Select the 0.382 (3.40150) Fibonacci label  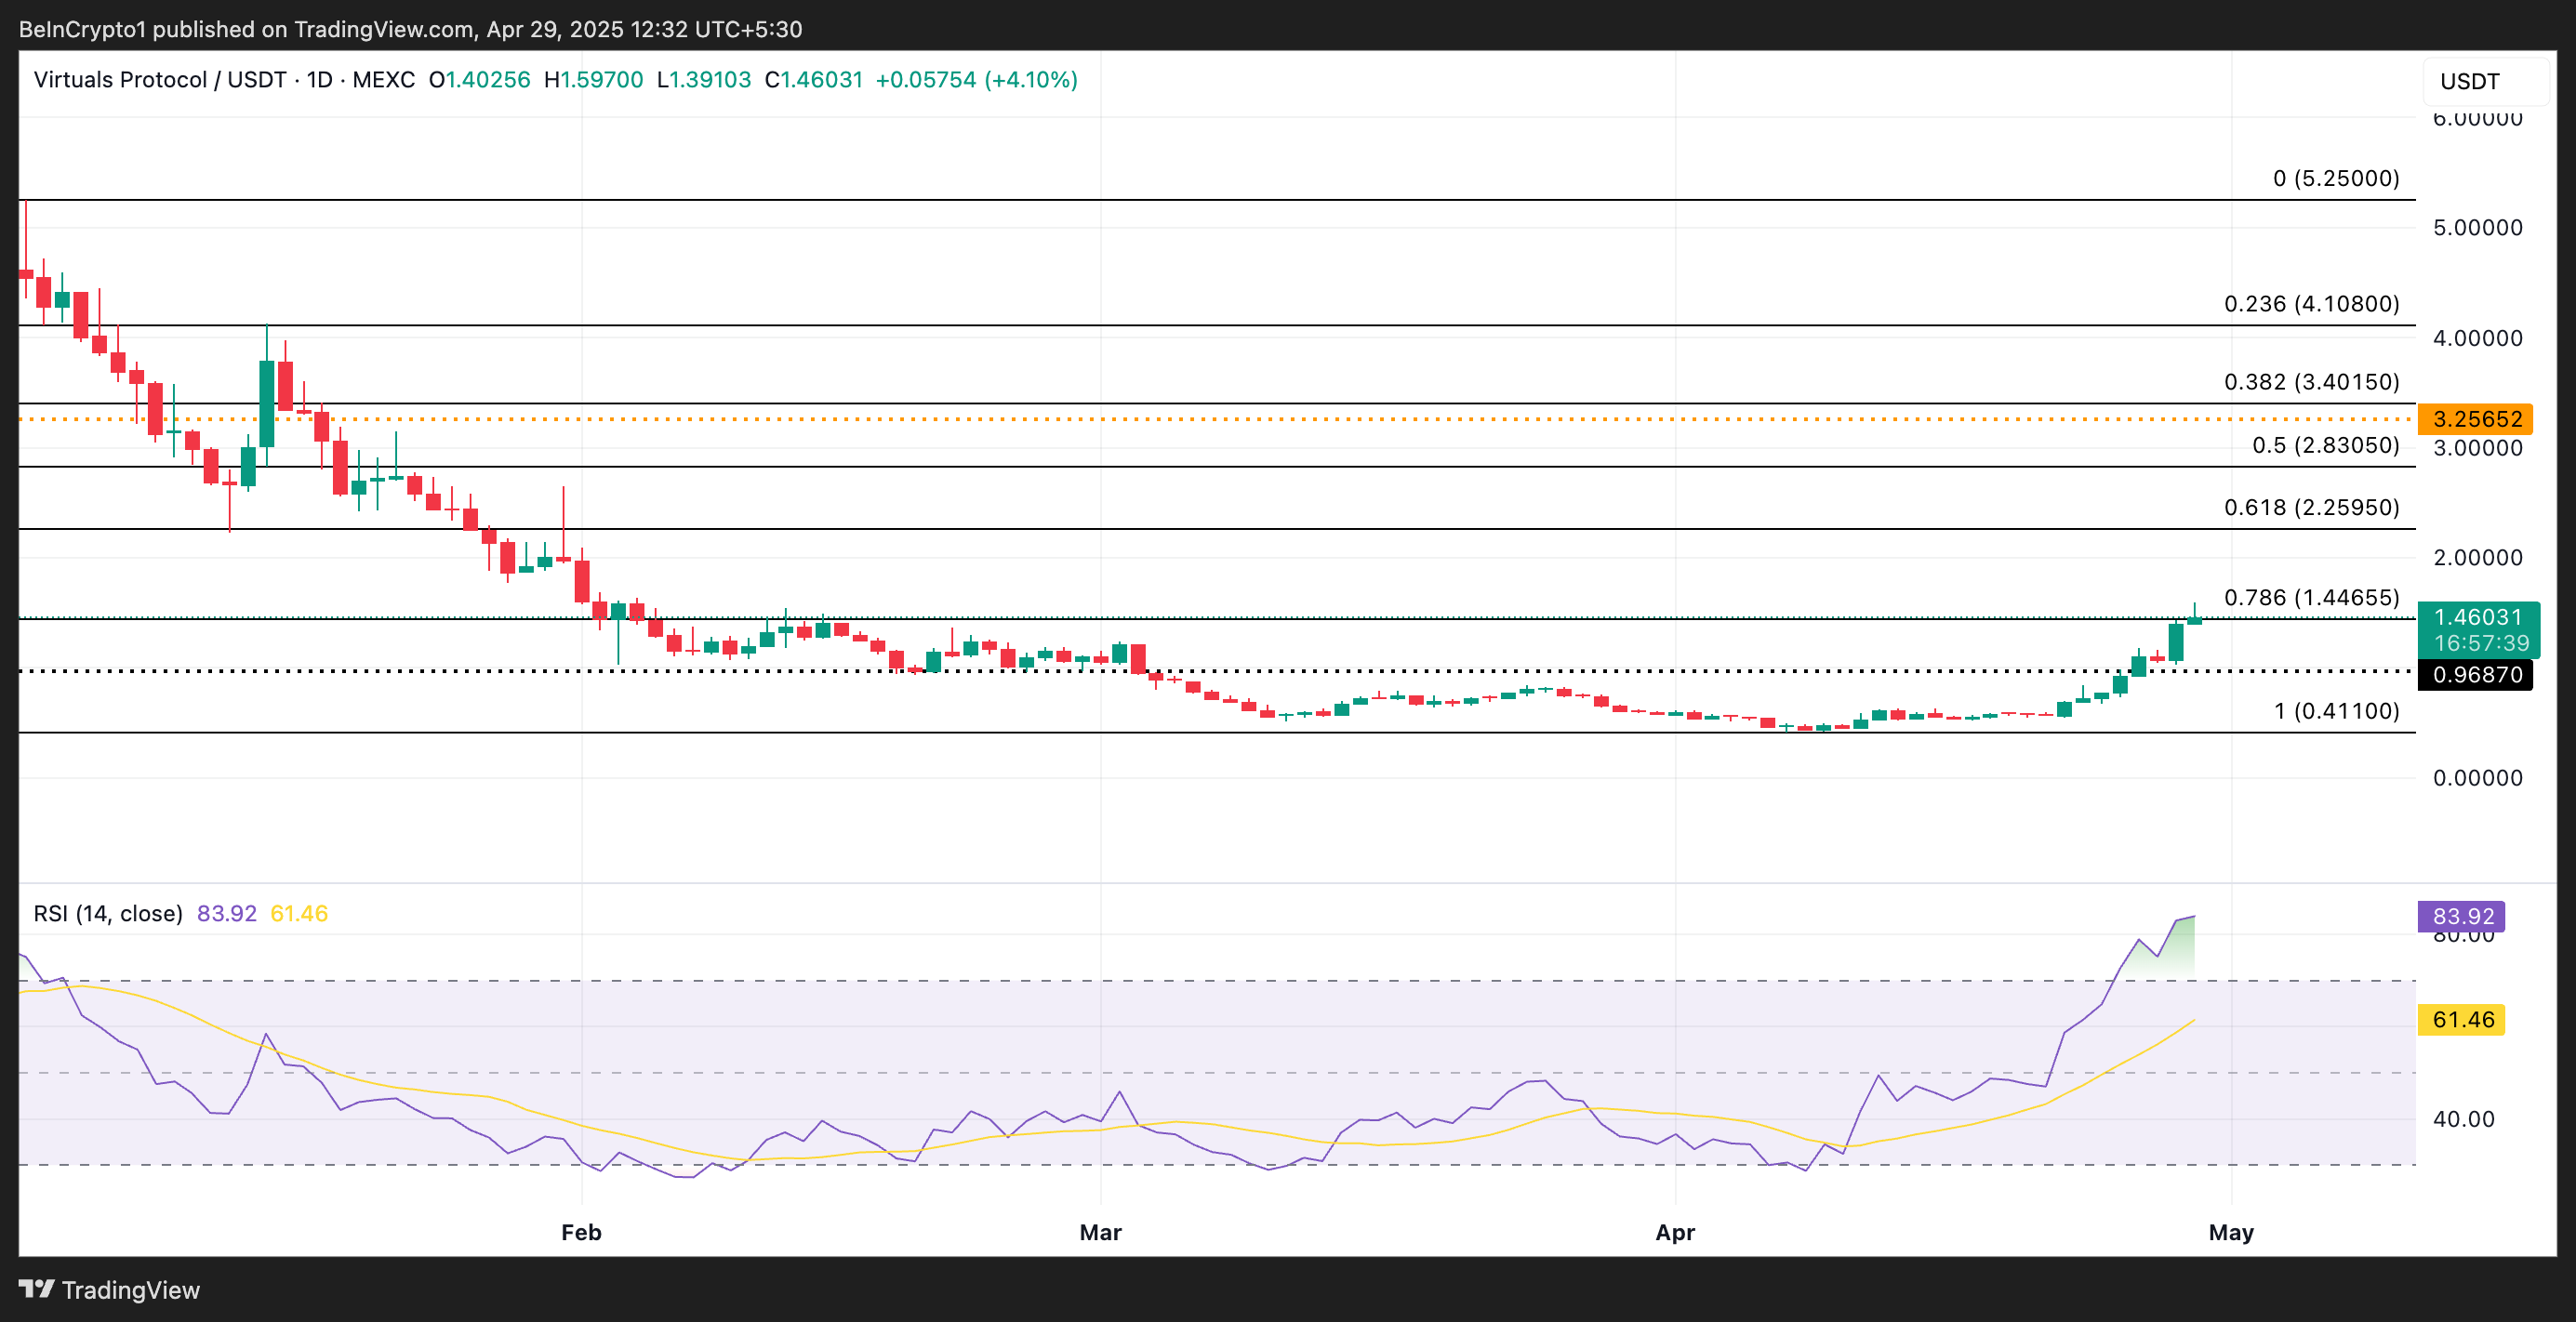pos(2311,382)
